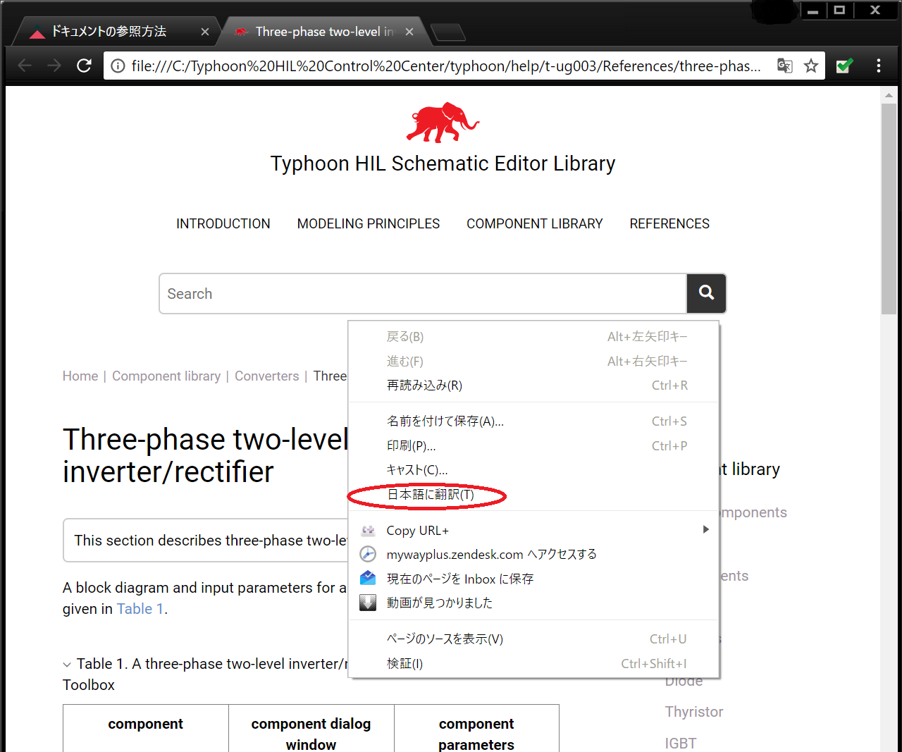This screenshot has width=902, height=752.
Task: Click the browser reload icon
Action: [85, 66]
